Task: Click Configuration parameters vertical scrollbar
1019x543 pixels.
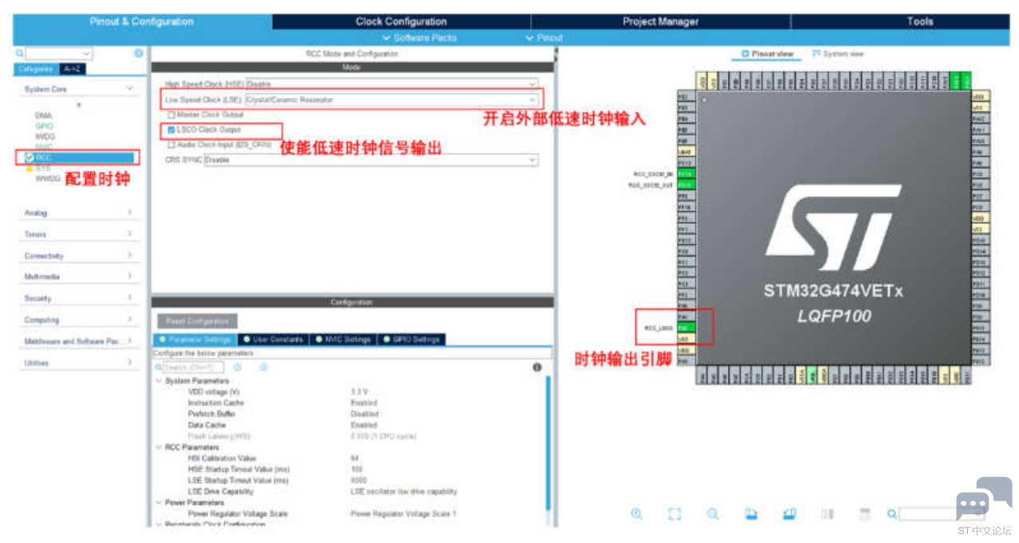Action: tap(548, 443)
